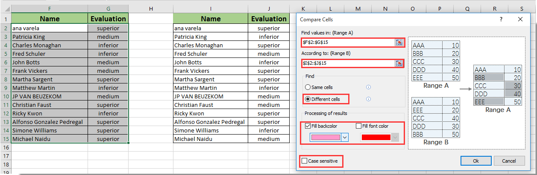Close the Compare Cells dialog

tap(520, 19)
